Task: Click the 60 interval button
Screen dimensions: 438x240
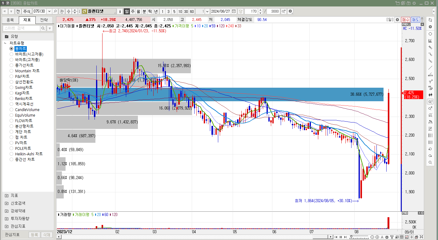Action: point(192,11)
